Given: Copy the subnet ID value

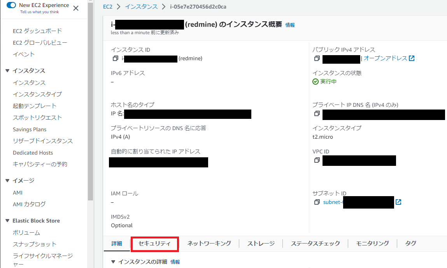Looking at the screenshot, I should (x=317, y=202).
